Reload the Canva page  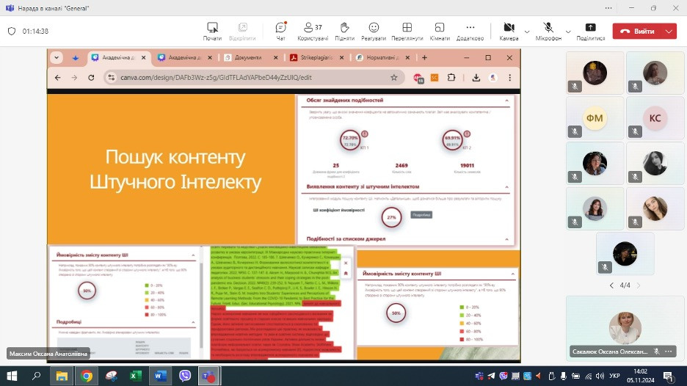point(91,78)
